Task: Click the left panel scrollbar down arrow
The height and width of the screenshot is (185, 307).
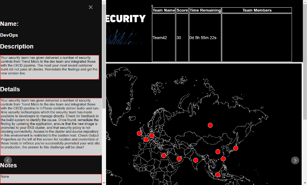Action: (104, 183)
